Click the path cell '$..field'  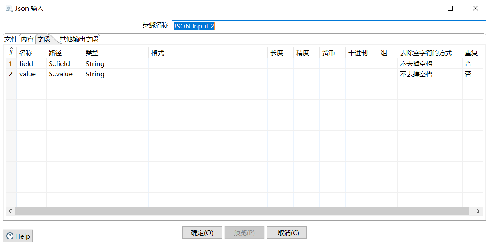point(64,63)
